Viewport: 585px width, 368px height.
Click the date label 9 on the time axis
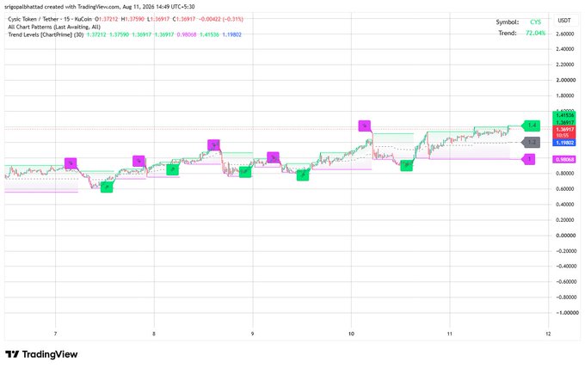(x=253, y=334)
